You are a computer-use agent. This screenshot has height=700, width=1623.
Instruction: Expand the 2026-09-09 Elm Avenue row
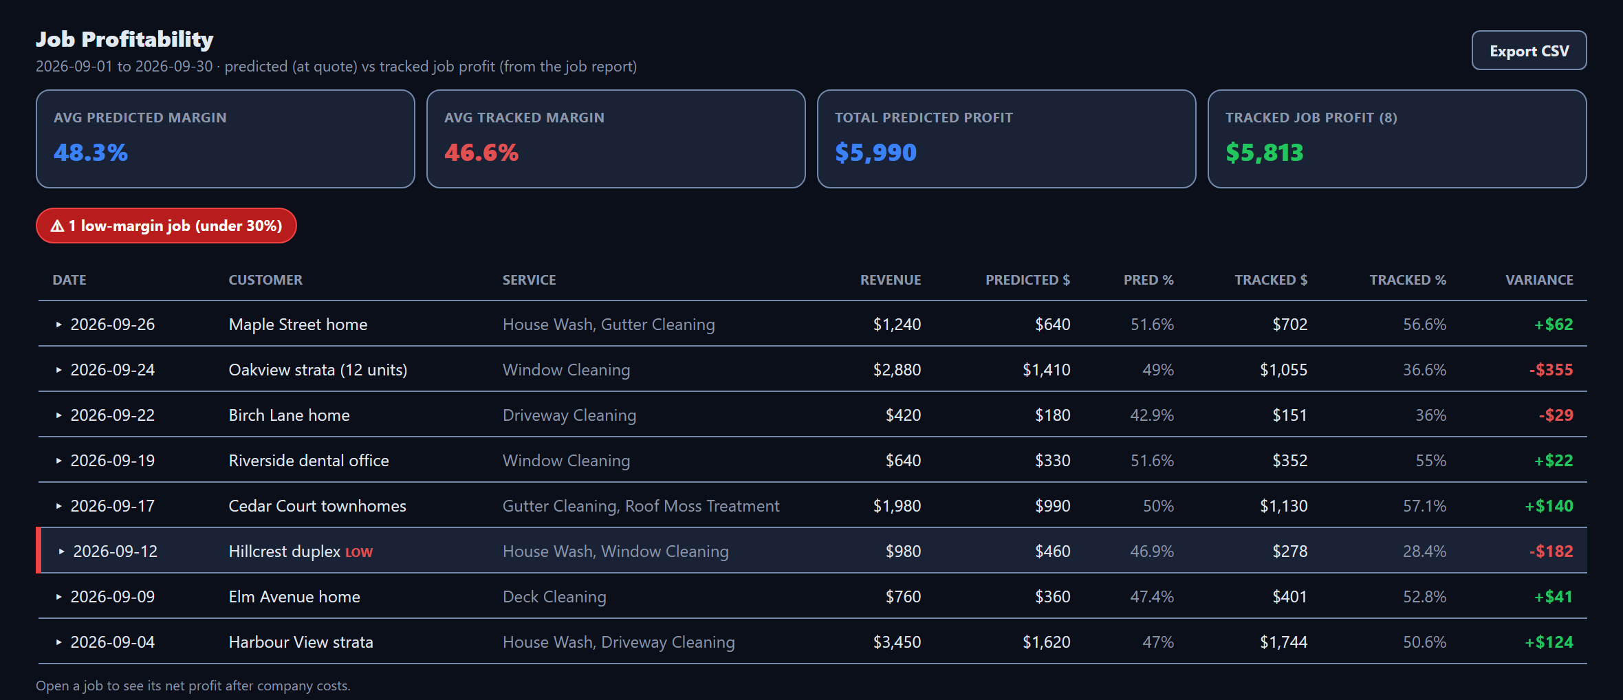pyautogui.click(x=59, y=596)
